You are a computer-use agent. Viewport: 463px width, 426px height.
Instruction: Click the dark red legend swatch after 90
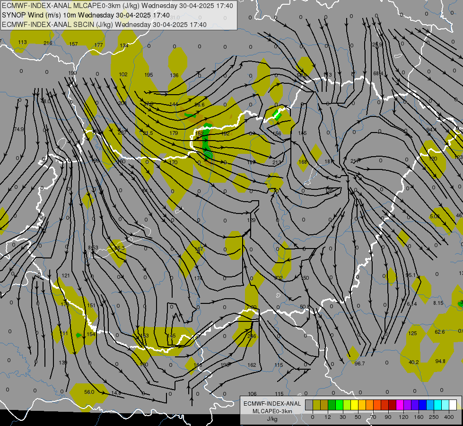point(392,405)
